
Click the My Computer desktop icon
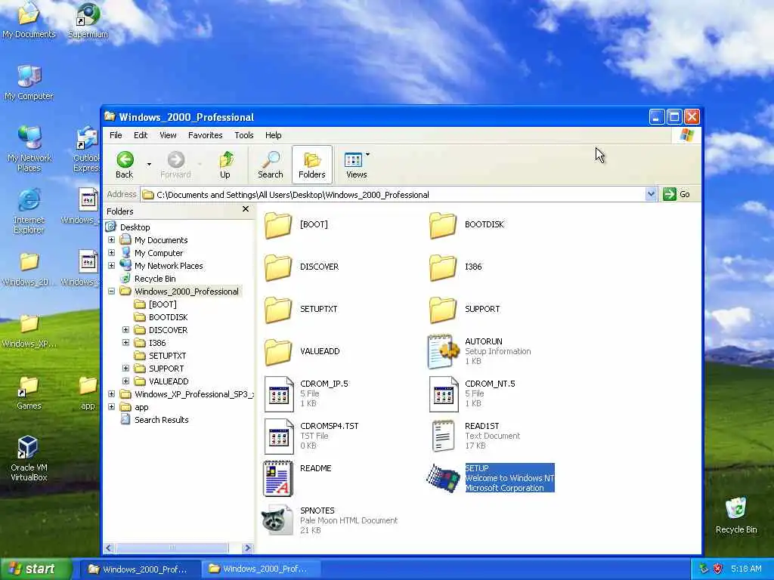(29, 82)
